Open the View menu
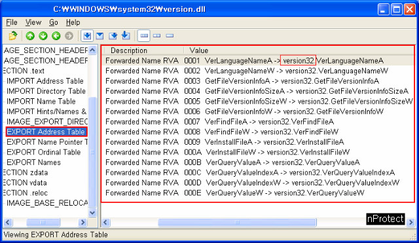Image resolution: width=419 pixels, height=243 pixels. click(x=33, y=22)
